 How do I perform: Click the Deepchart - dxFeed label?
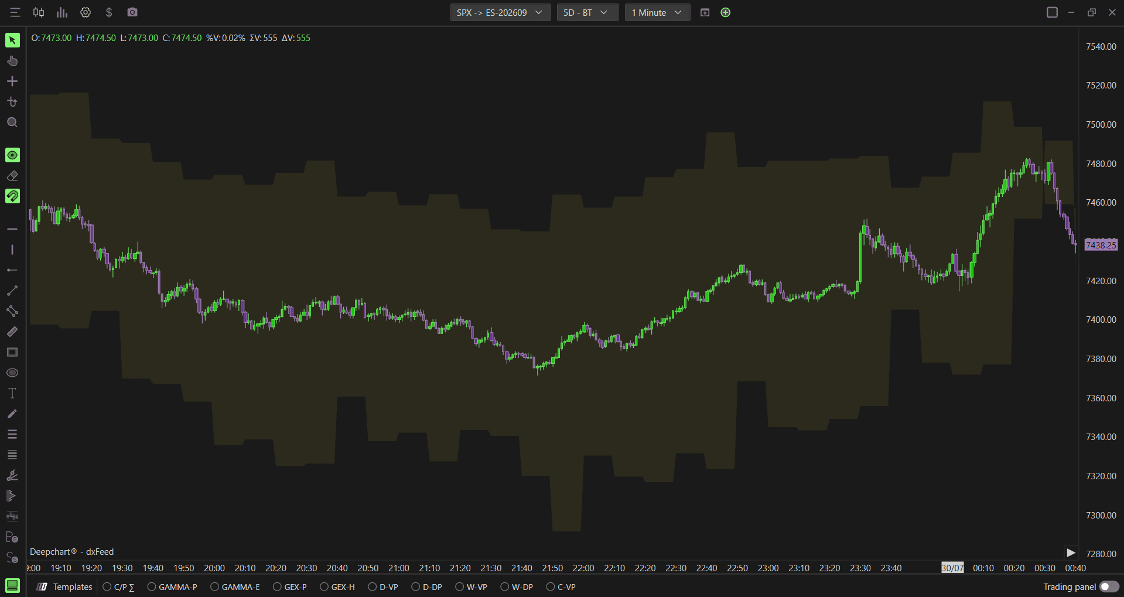pyautogui.click(x=71, y=552)
